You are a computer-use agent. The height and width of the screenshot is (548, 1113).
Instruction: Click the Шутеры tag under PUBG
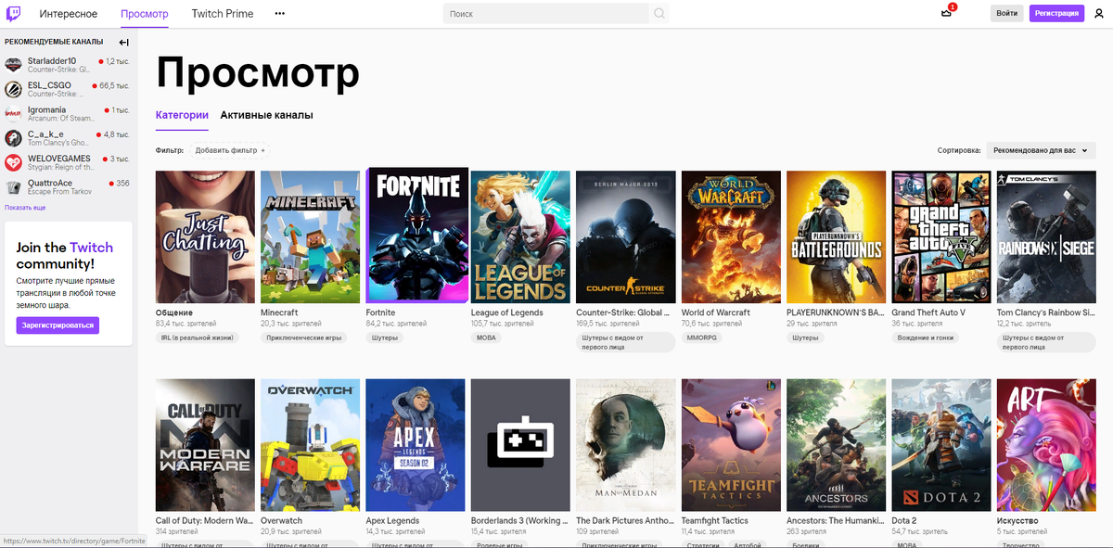(805, 338)
